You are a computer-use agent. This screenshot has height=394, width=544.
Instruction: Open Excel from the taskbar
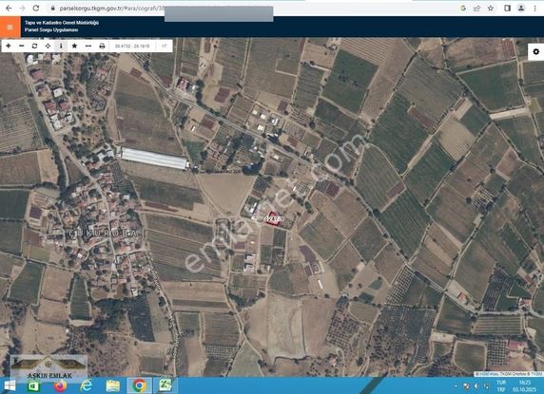point(165,385)
